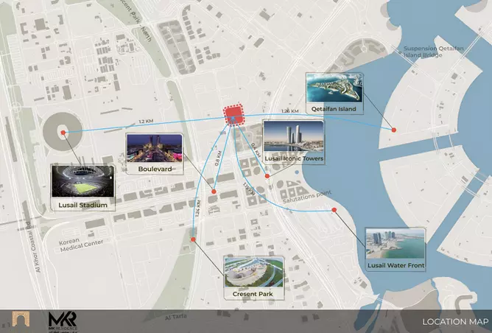
Task: Click the '0.4 KM' distance label
Action: coord(256,150)
